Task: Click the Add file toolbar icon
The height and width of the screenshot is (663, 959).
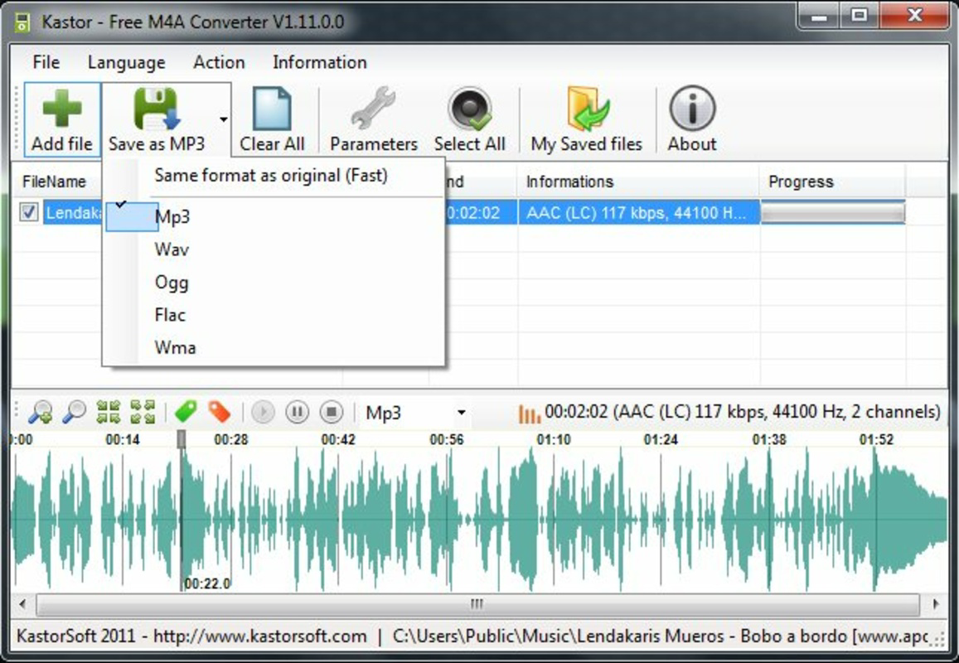Action: 62,109
